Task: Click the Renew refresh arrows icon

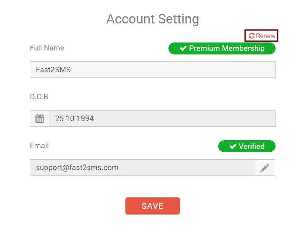Action: (x=252, y=36)
